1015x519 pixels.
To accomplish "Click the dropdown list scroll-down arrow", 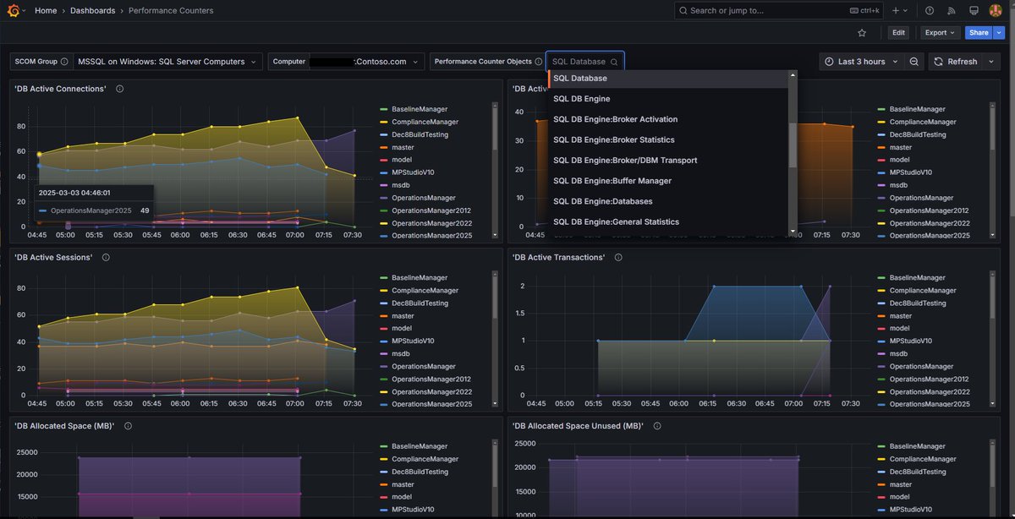I will tap(793, 231).
